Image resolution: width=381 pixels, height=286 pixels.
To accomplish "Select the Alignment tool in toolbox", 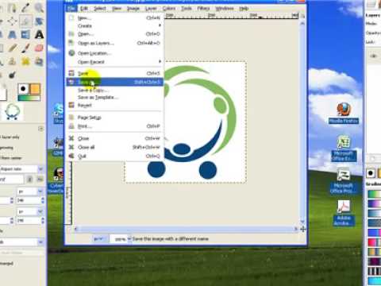I will (x=12, y=21).
